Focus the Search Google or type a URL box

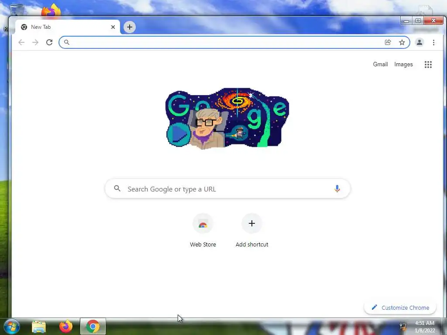[227, 188]
